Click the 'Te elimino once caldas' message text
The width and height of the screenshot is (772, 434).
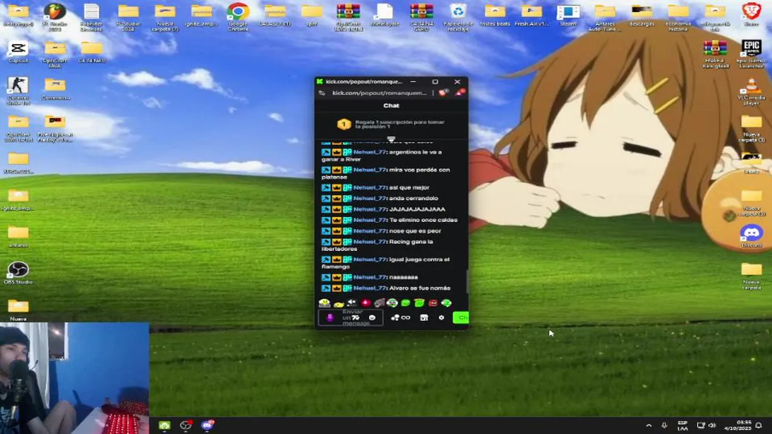[423, 220]
